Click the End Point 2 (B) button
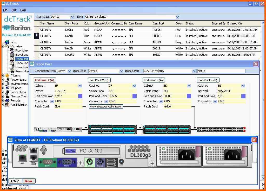 (99, 80)
